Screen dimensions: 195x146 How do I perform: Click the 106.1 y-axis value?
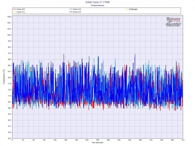click(x=9, y=23)
